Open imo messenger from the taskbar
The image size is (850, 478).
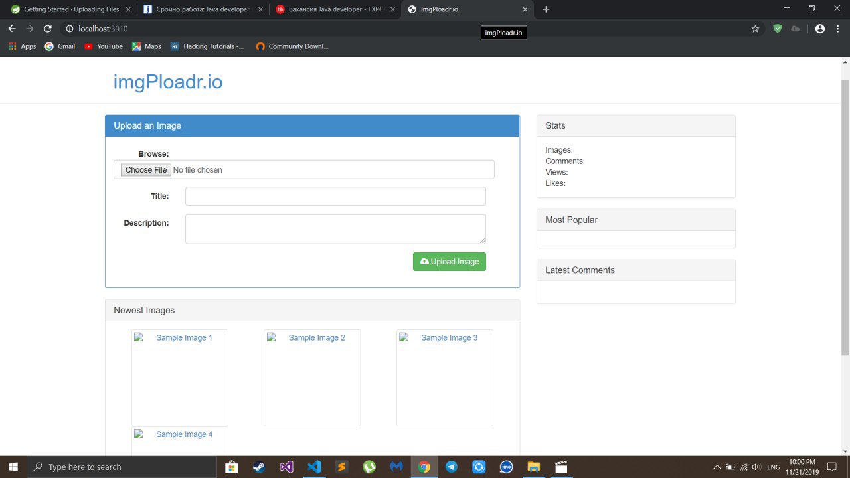[x=507, y=467]
